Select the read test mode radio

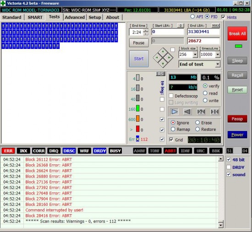coord(205,93)
